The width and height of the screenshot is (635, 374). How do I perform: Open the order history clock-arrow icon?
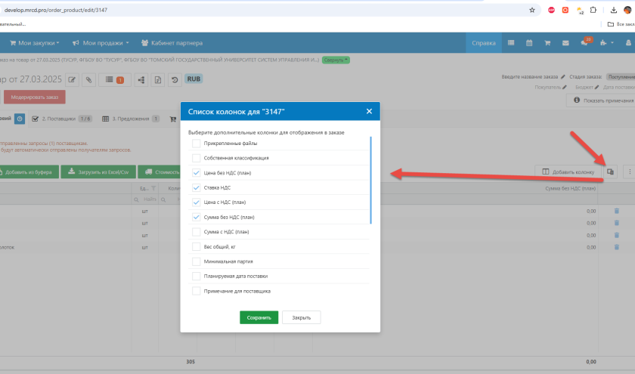(175, 80)
